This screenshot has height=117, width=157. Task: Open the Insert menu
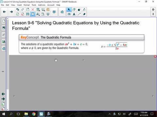(x=19, y=5)
